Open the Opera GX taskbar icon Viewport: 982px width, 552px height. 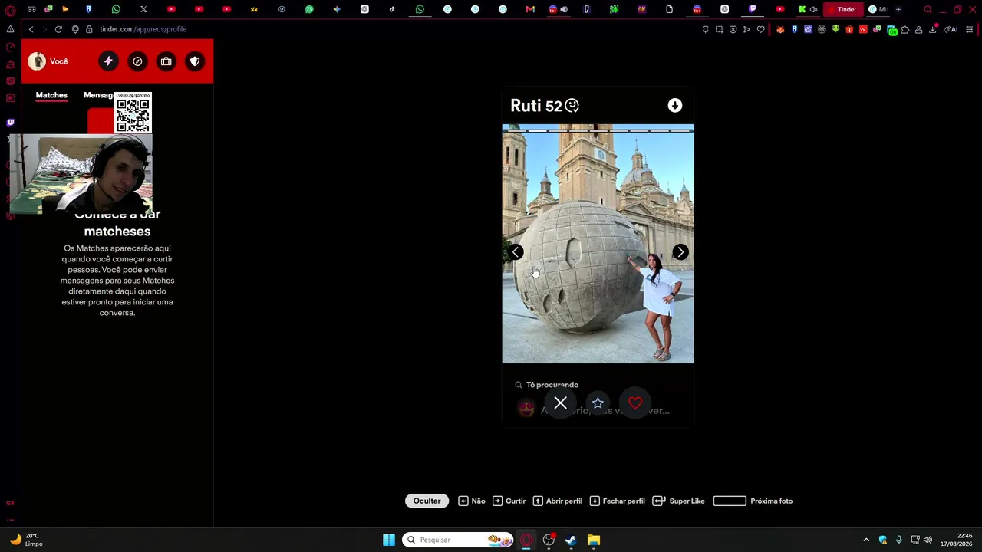[x=526, y=540]
